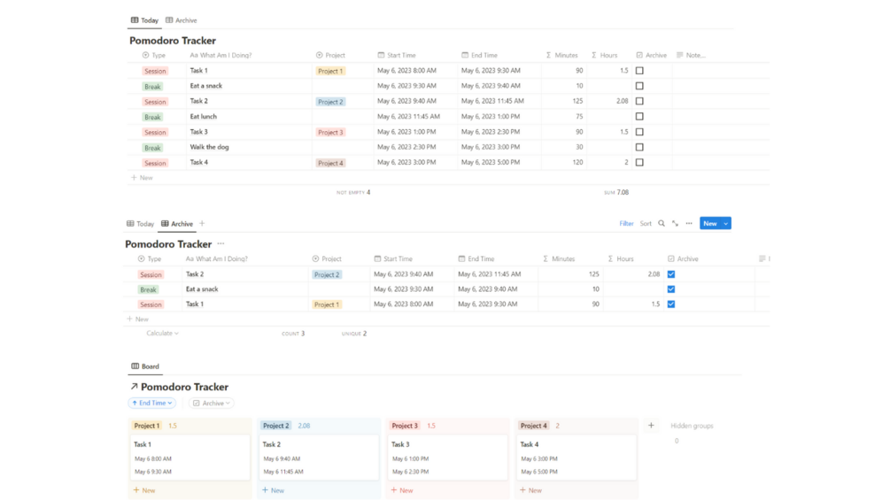Check the Archive box for Task 3 row

click(639, 132)
